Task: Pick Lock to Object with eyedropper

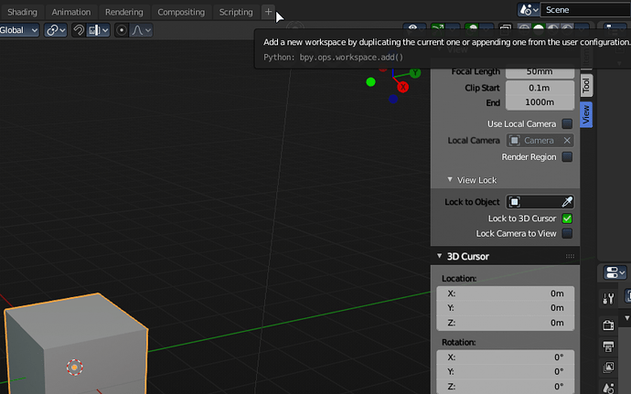Action: point(567,202)
